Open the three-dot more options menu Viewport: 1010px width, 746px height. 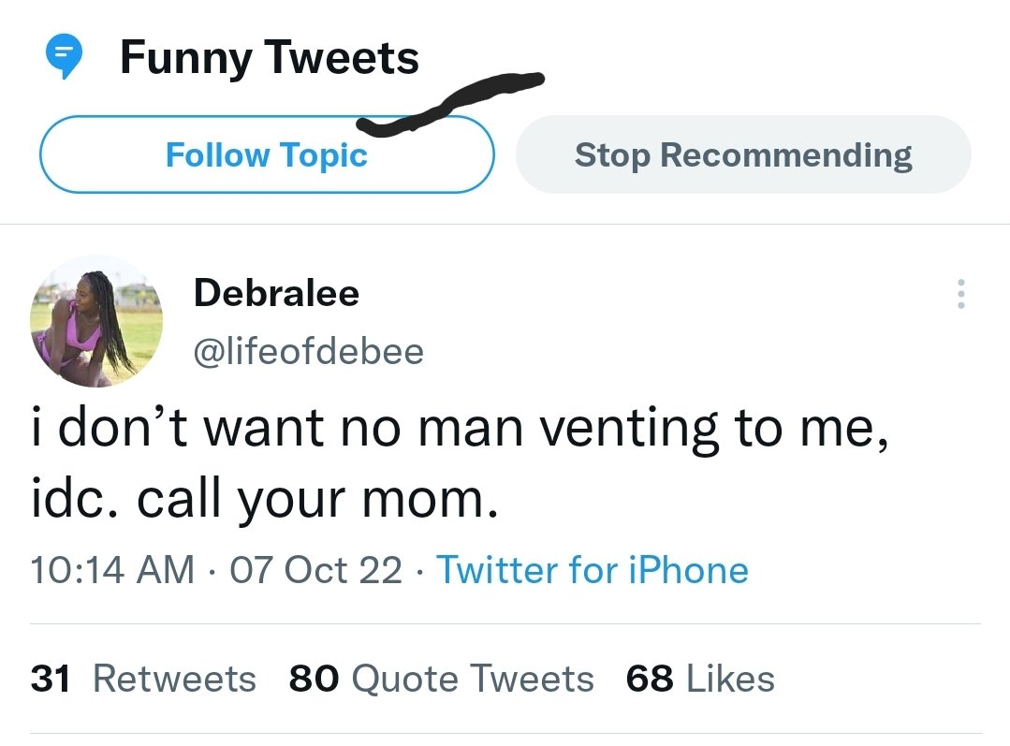961,294
